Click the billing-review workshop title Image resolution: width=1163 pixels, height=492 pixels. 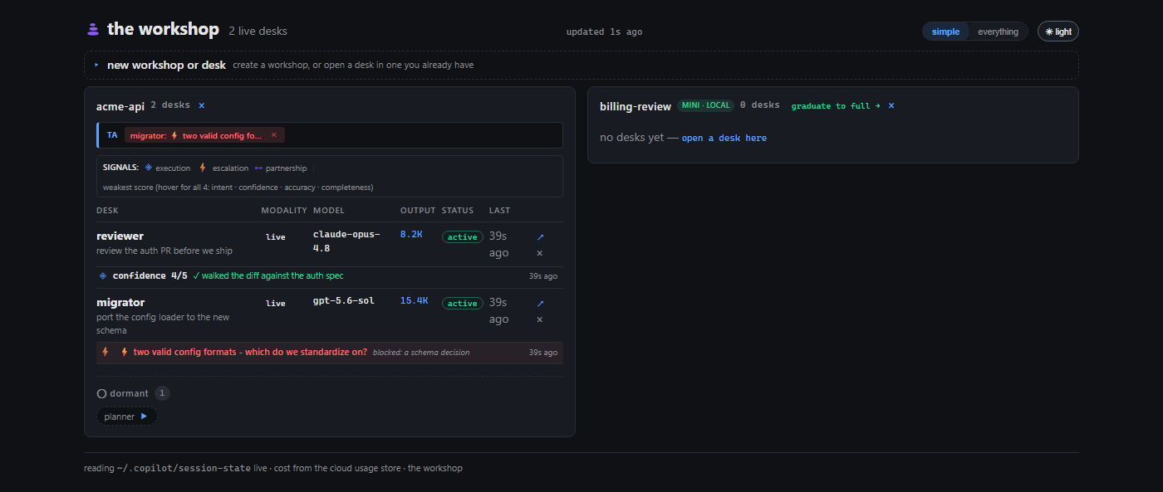(635, 106)
